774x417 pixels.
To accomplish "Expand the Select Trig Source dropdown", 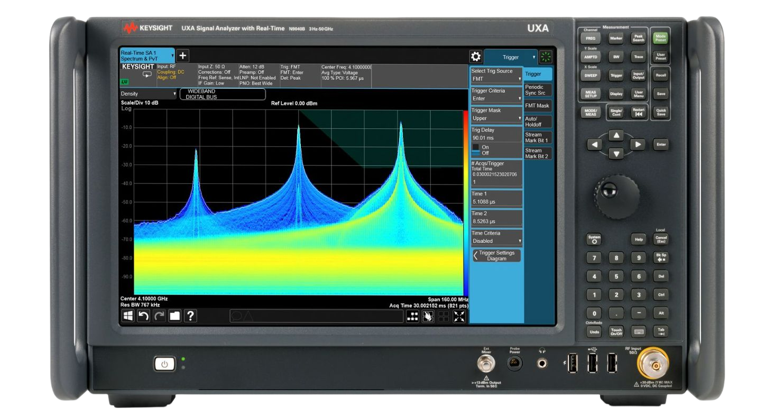I will pyautogui.click(x=496, y=79).
